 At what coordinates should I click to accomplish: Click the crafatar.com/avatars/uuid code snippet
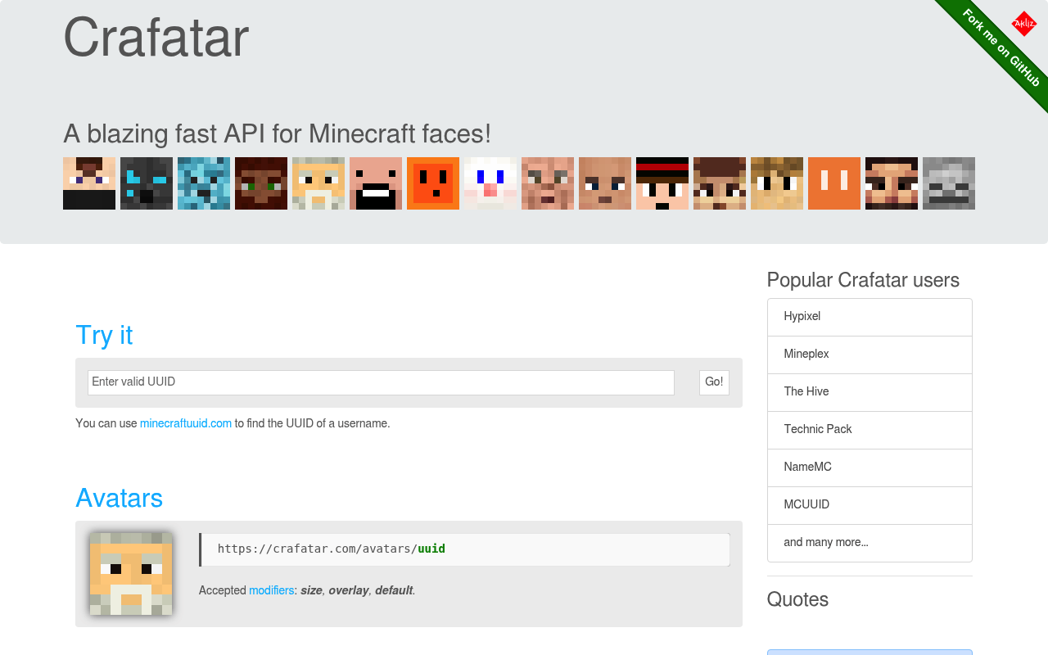(464, 549)
